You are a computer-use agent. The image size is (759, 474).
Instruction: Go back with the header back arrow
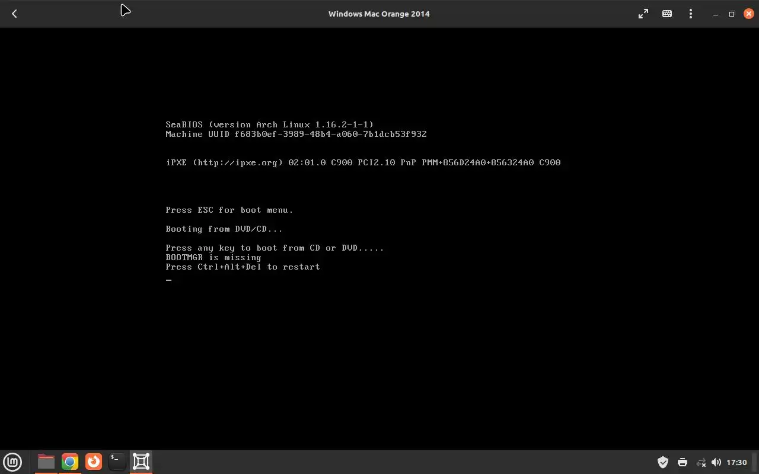pos(14,14)
